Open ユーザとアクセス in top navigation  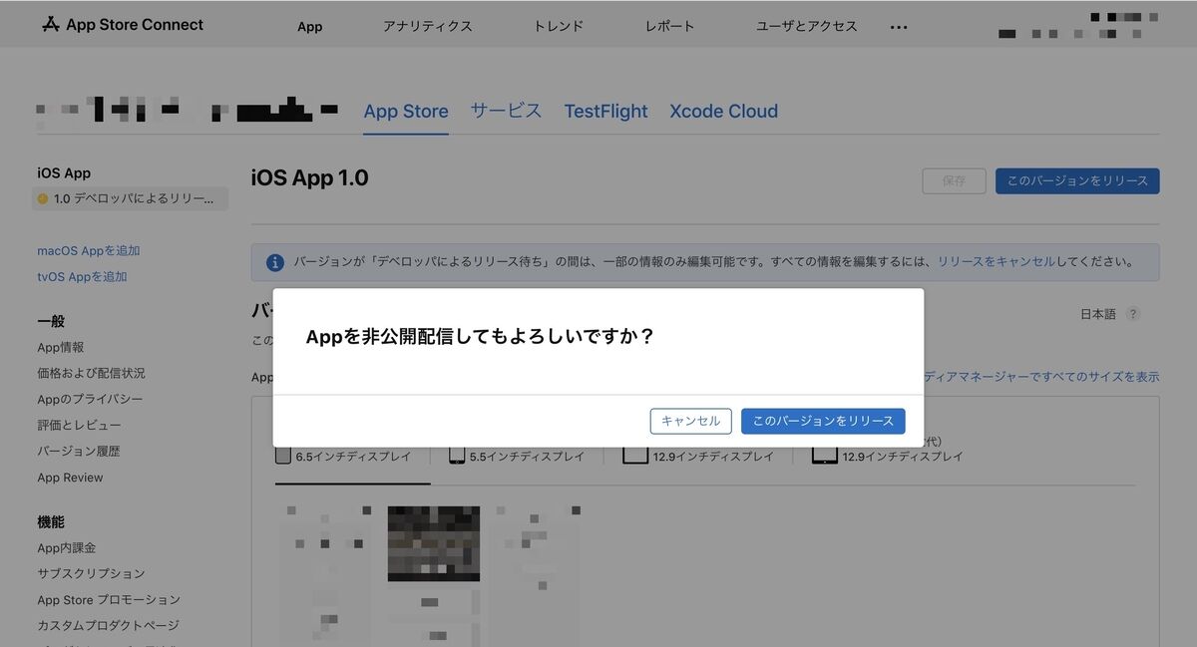pos(807,26)
